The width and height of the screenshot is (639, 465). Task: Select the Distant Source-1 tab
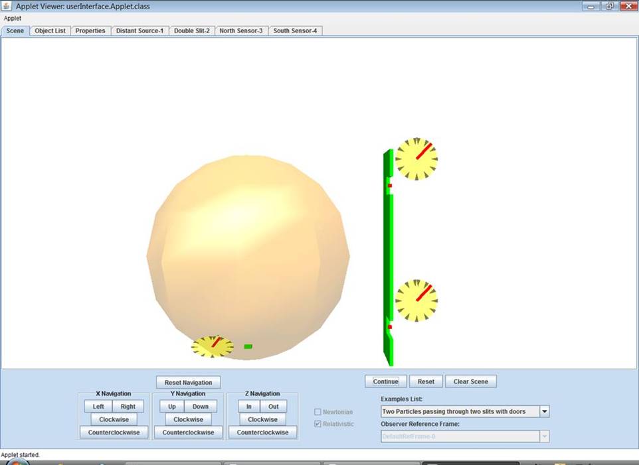(x=139, y=31)
